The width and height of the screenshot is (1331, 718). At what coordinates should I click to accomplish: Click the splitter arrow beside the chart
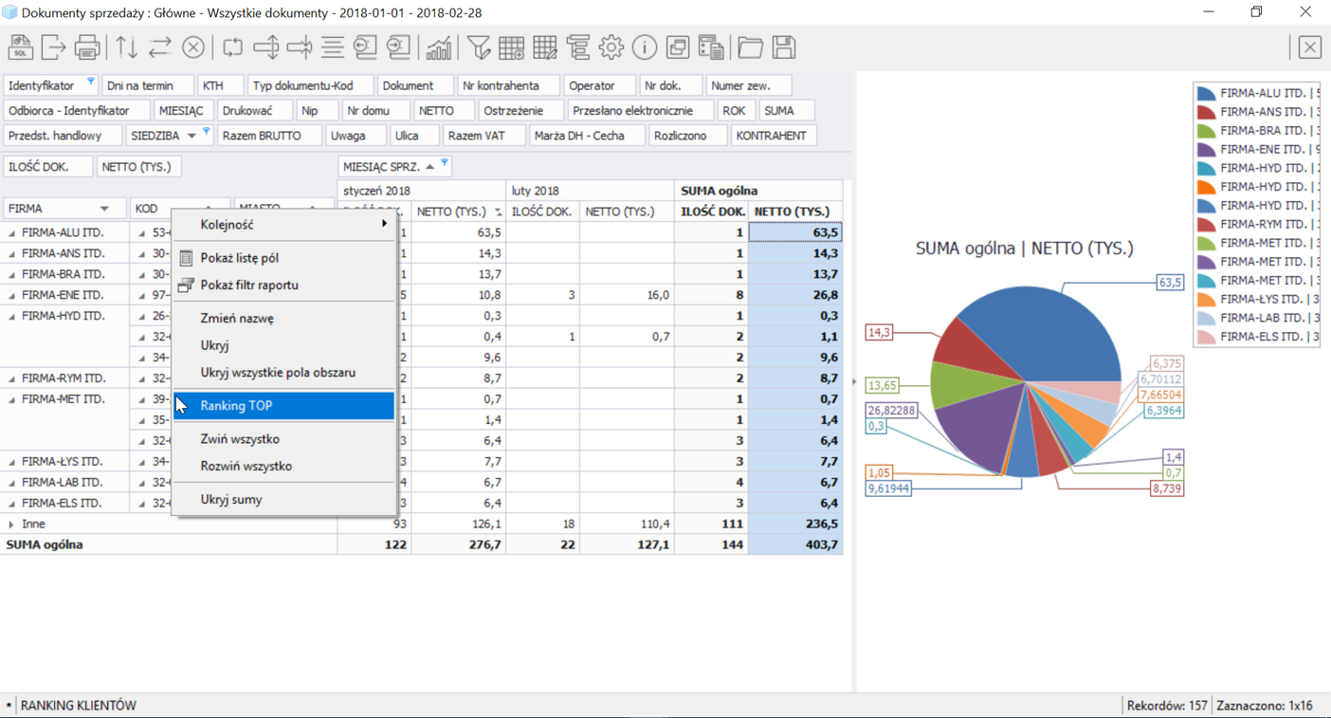854,382
